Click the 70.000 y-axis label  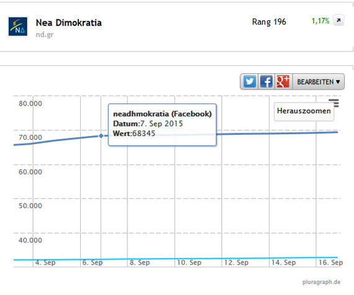(30, 137)
